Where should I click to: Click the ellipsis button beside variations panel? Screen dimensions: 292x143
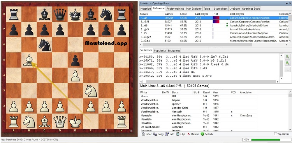pos(288,69)
